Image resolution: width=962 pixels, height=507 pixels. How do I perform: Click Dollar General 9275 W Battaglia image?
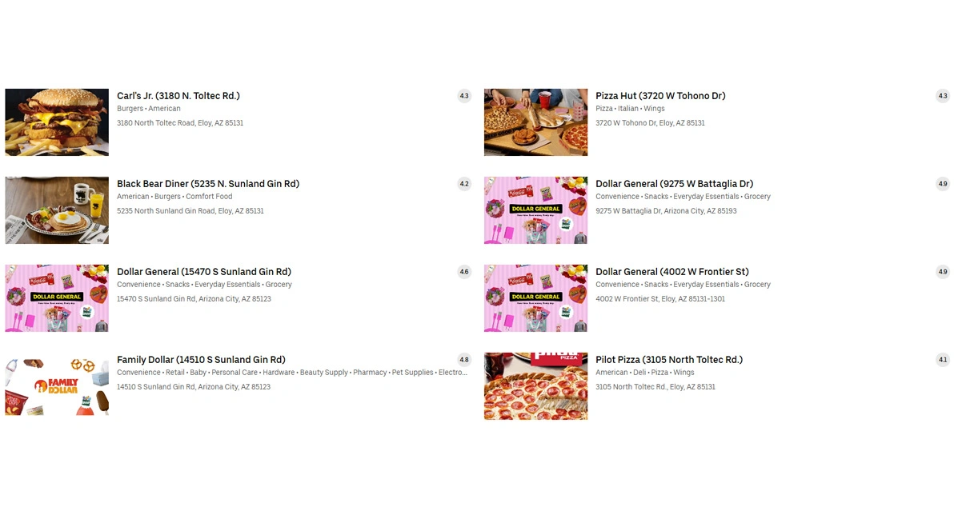[535, 210]
